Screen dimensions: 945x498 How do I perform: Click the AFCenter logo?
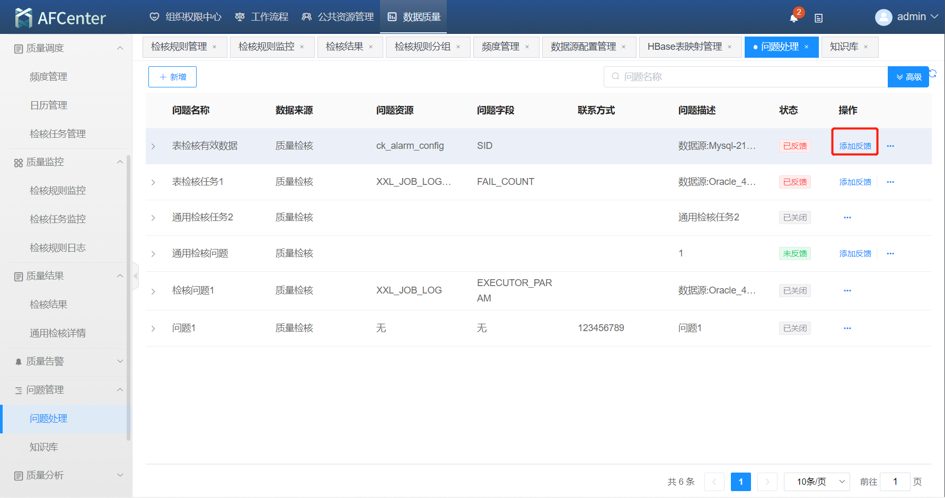tap(60, 17)
